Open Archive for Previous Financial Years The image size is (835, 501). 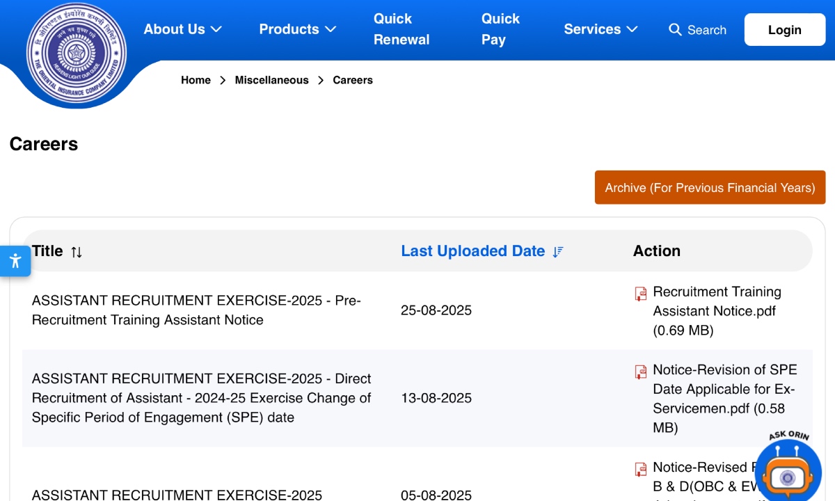pyautogui.click(x=710, y=188)
